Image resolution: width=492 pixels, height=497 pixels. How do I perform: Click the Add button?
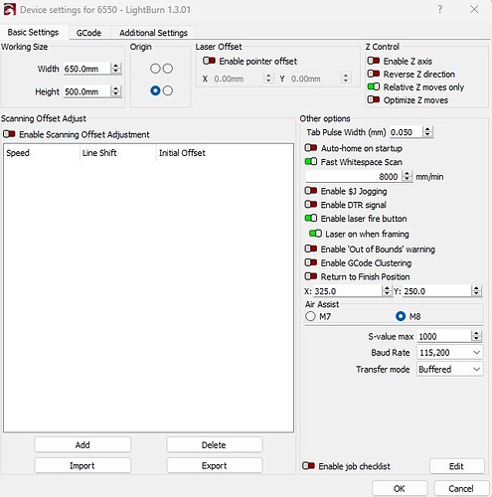tap(82, 445)
